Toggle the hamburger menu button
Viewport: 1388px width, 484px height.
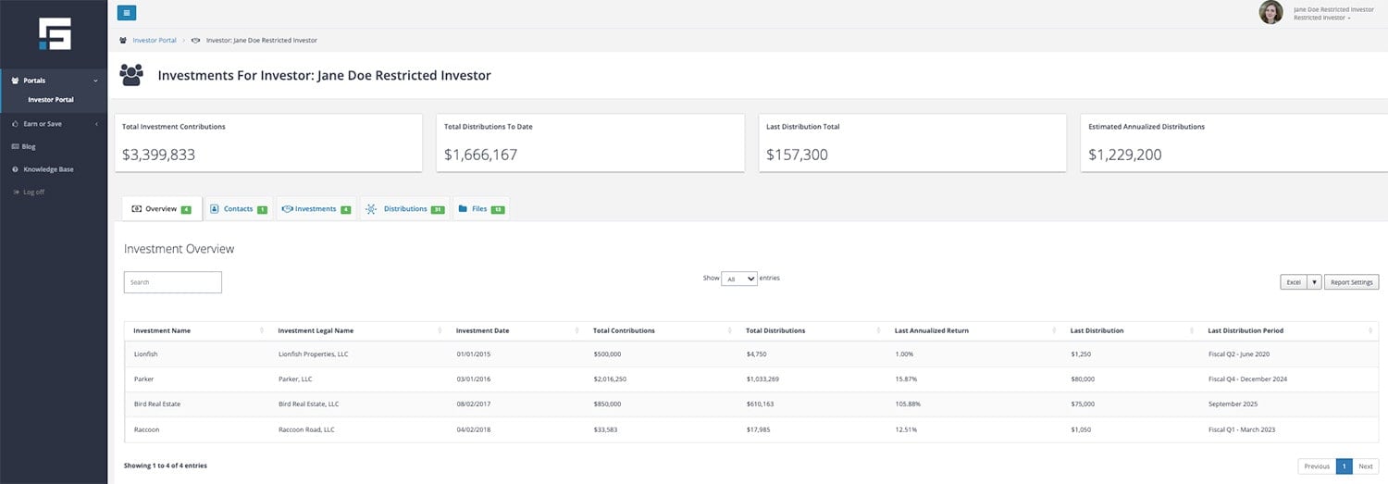click(127, 13)
